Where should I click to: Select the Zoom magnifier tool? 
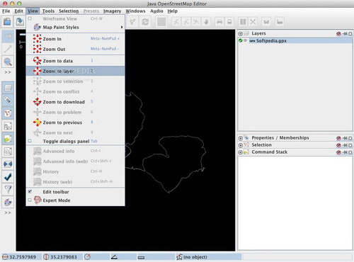[8, 62]
